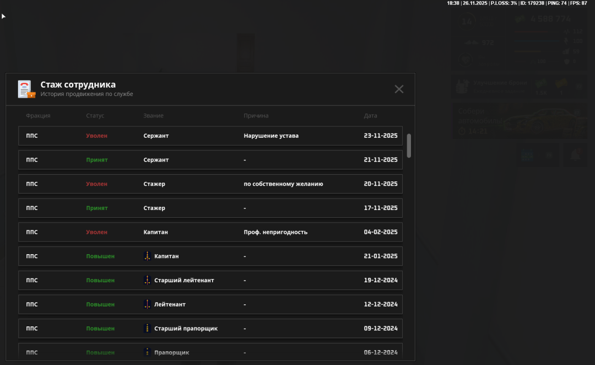
Task: Click the Причина column header
Action: 256,116
